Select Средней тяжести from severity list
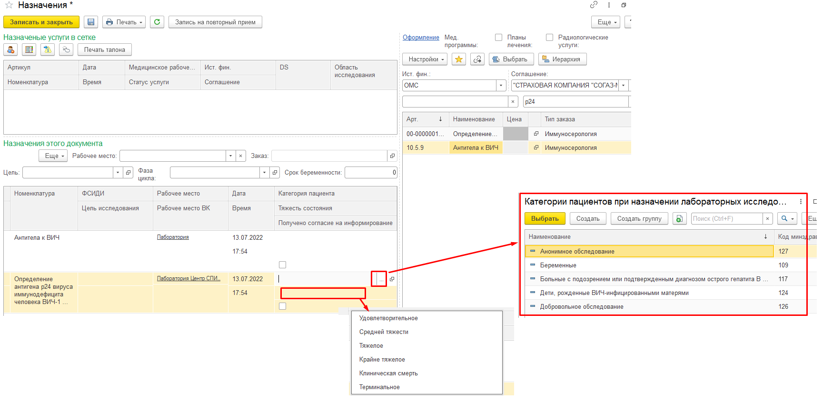The width and height of the screenshot is (823, 402). point(384,332)
